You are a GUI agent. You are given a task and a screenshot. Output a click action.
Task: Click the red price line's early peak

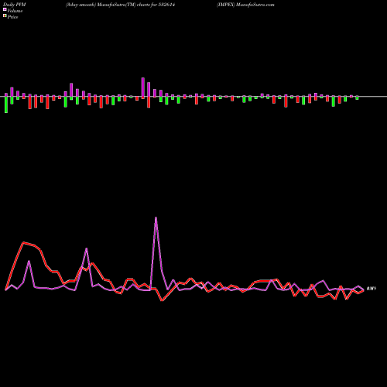coord(24,242)
